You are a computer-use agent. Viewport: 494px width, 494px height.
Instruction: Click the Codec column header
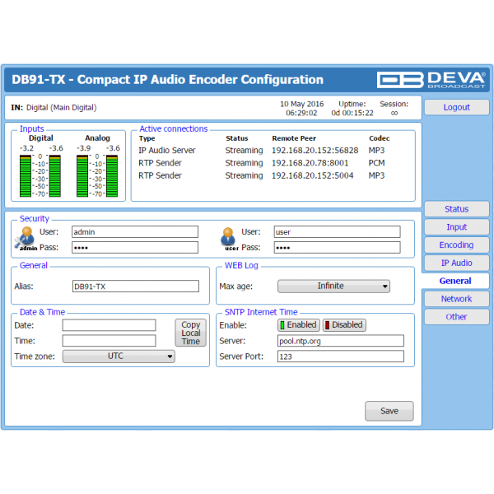click(380, 138)
